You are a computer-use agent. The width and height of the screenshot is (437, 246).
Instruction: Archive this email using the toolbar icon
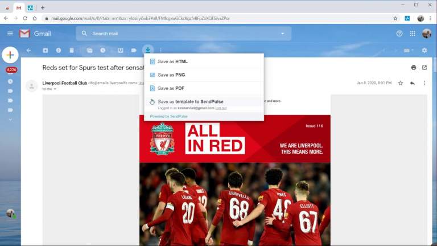(x=45, y=50)
